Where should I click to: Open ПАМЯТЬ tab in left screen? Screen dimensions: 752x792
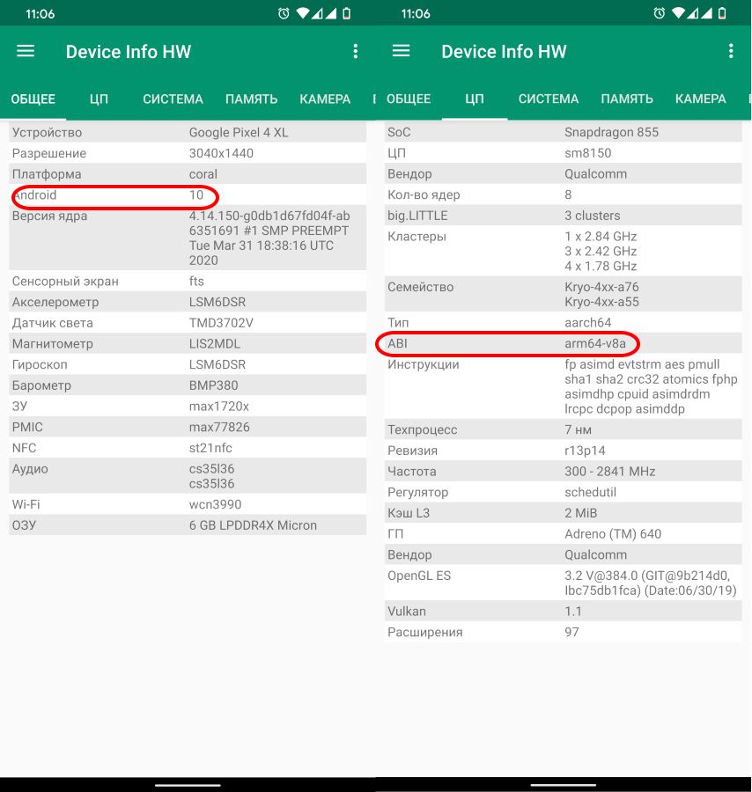point(251,99)
